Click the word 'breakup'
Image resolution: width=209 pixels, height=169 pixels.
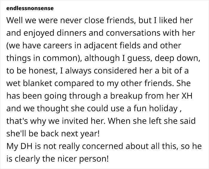(x=126, y=96)
